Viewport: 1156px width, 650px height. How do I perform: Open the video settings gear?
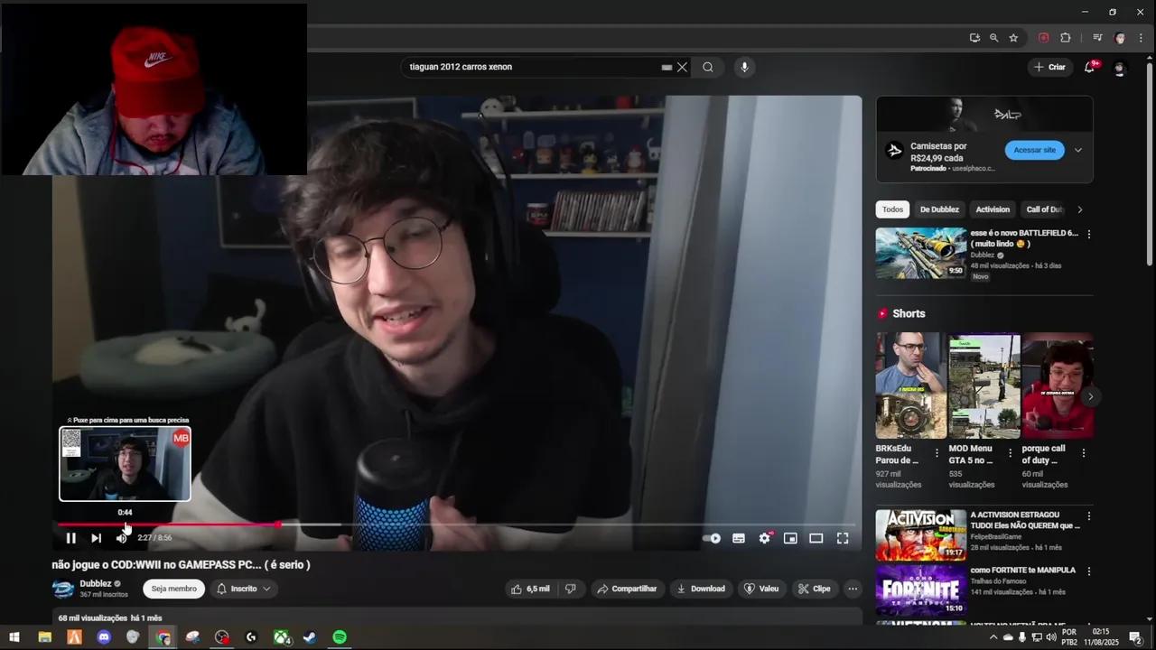tap(764, 537)
